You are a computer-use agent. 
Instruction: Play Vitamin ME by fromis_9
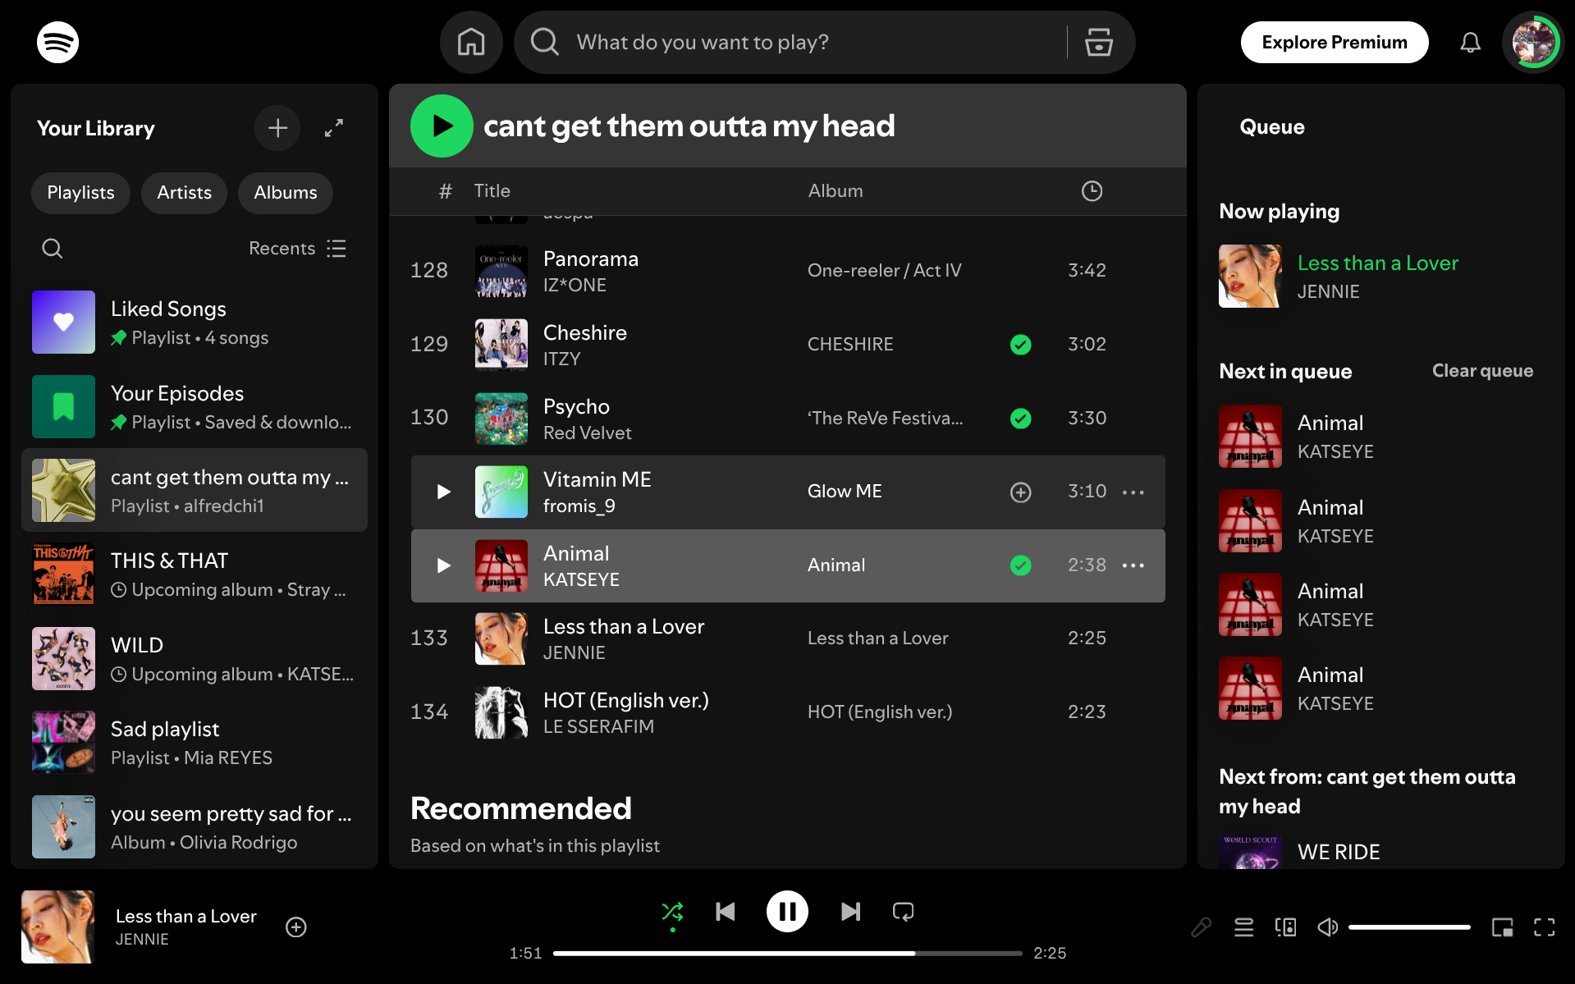[443, 492]
